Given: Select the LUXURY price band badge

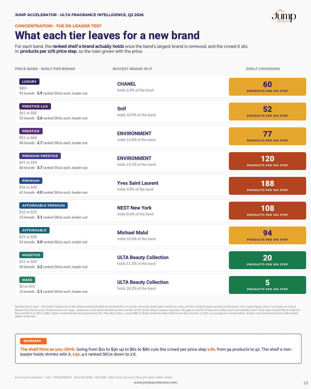Looking at the screenshot, I should click(29, 82).
